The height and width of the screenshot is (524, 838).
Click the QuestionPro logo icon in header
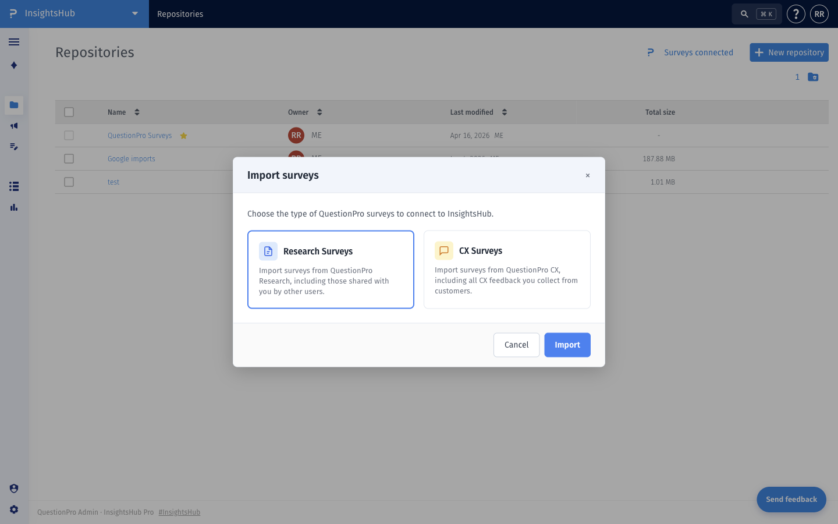pos(13,13)
